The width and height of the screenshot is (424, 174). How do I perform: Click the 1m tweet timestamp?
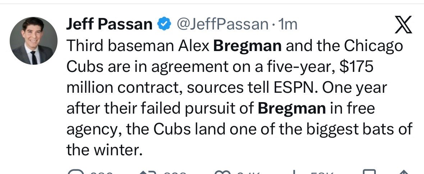288,24
